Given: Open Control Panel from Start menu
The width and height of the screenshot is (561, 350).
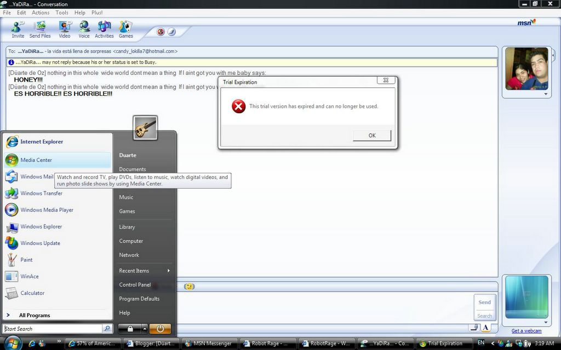Looking at the screenshot, I should point(135,284).
